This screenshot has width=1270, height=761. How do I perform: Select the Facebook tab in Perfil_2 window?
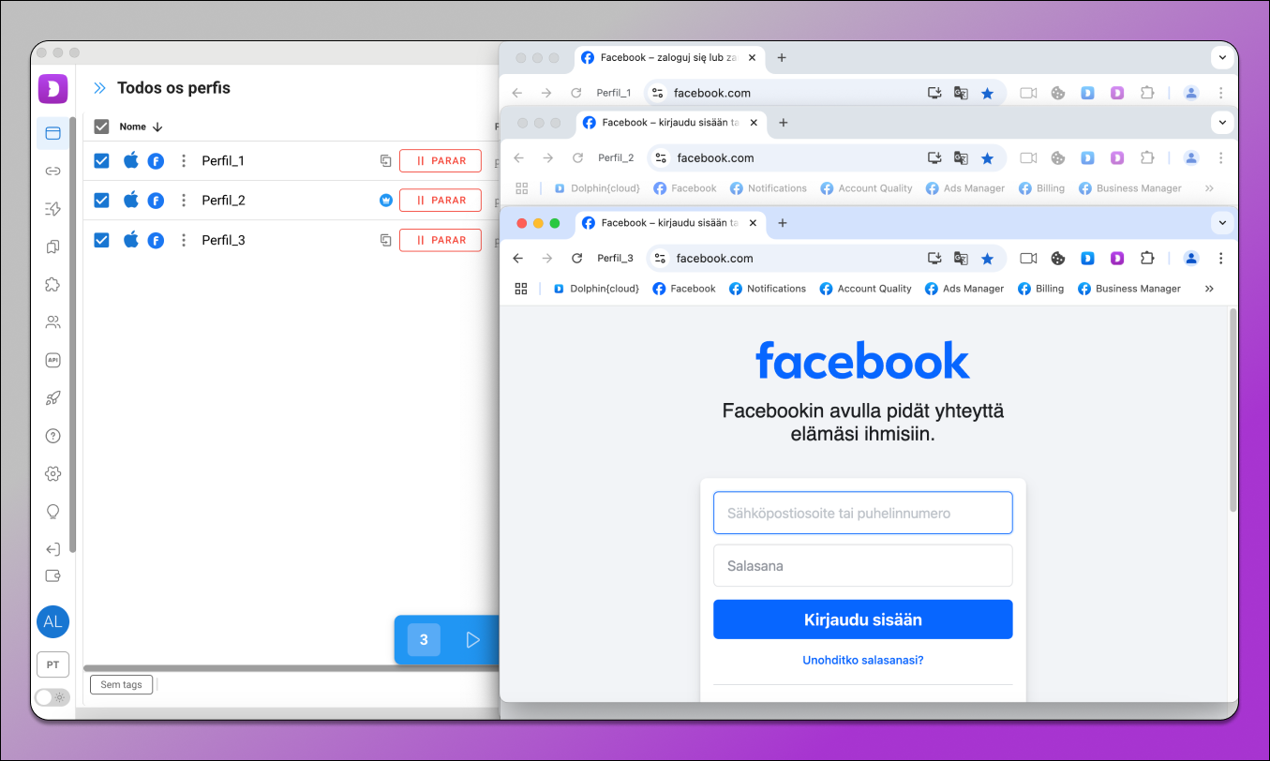coord(670,123)
